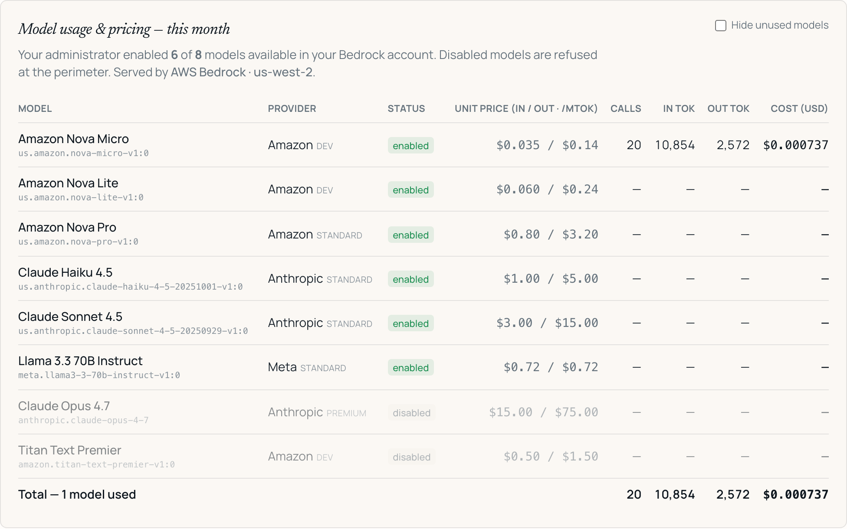Viewport: 847px width, 529px height.
Task: Click the Nova Micro calls value 20
Action: [x=634, y=145]
